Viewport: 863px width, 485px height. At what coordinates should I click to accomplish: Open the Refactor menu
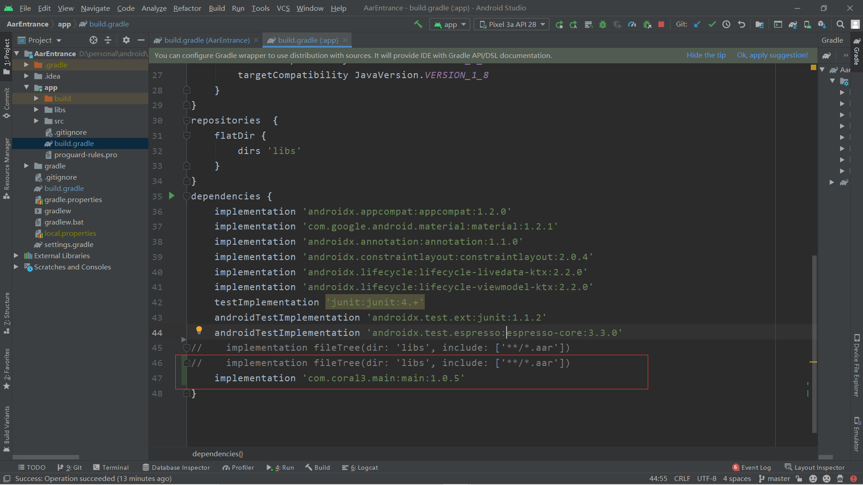(187, 8)
